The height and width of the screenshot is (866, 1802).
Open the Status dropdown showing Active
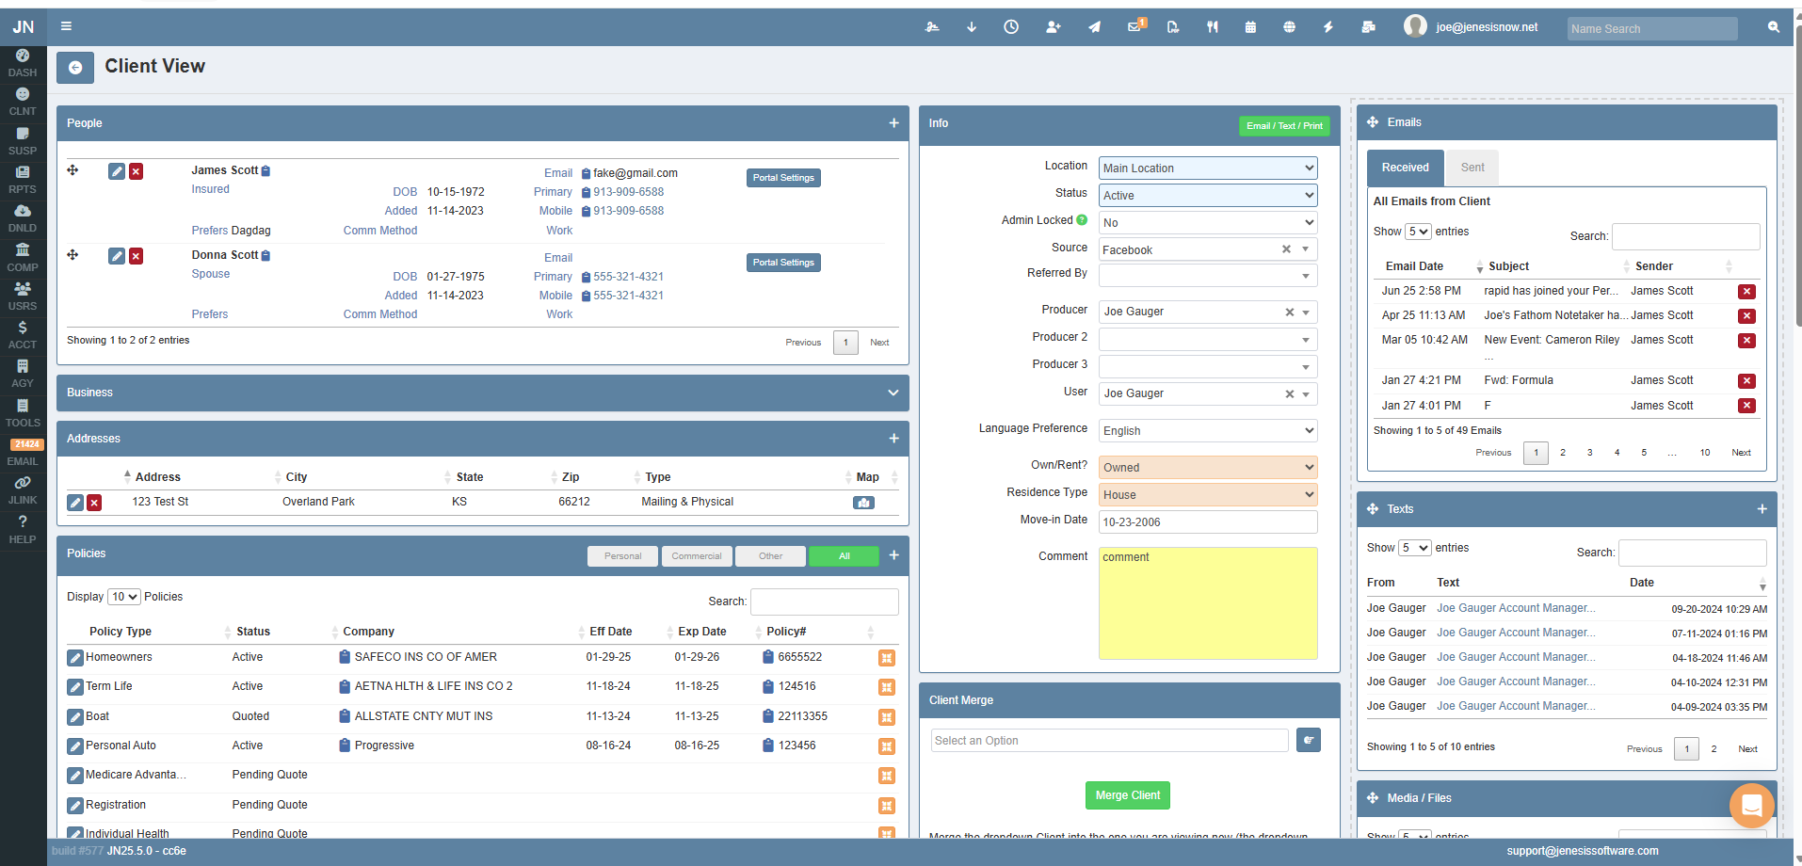coord(1207,195)
